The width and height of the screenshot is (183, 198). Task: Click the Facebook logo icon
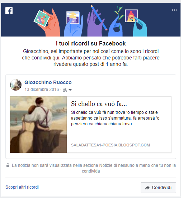point(9,11)
